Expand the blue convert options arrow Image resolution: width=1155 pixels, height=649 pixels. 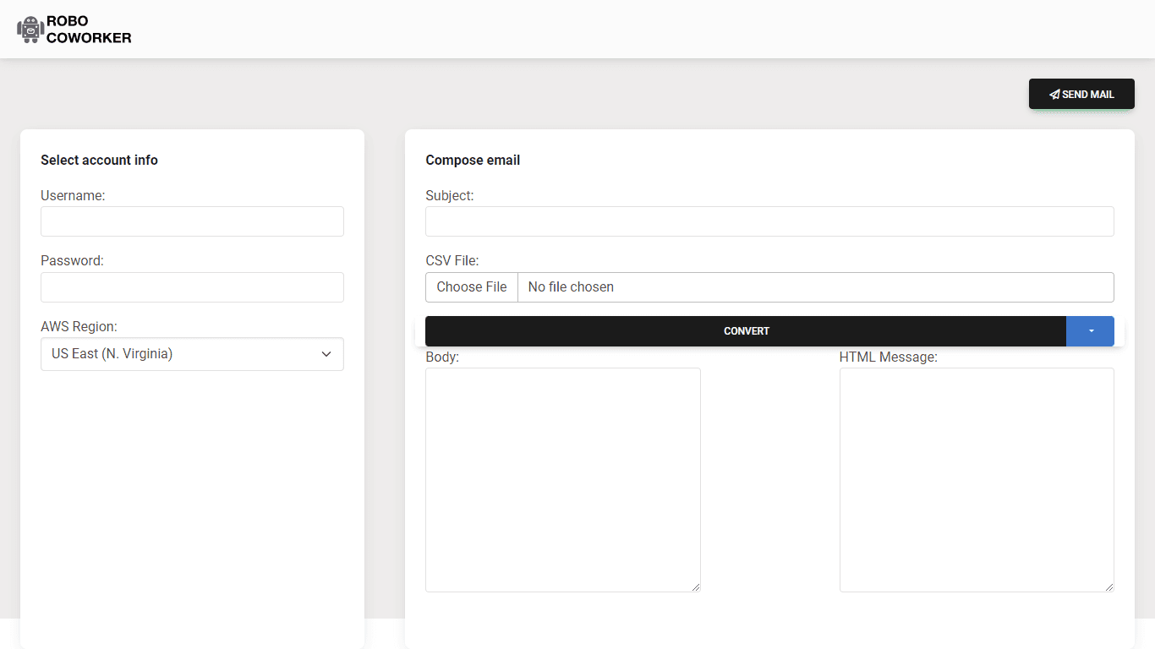(x=1091, y=331)
